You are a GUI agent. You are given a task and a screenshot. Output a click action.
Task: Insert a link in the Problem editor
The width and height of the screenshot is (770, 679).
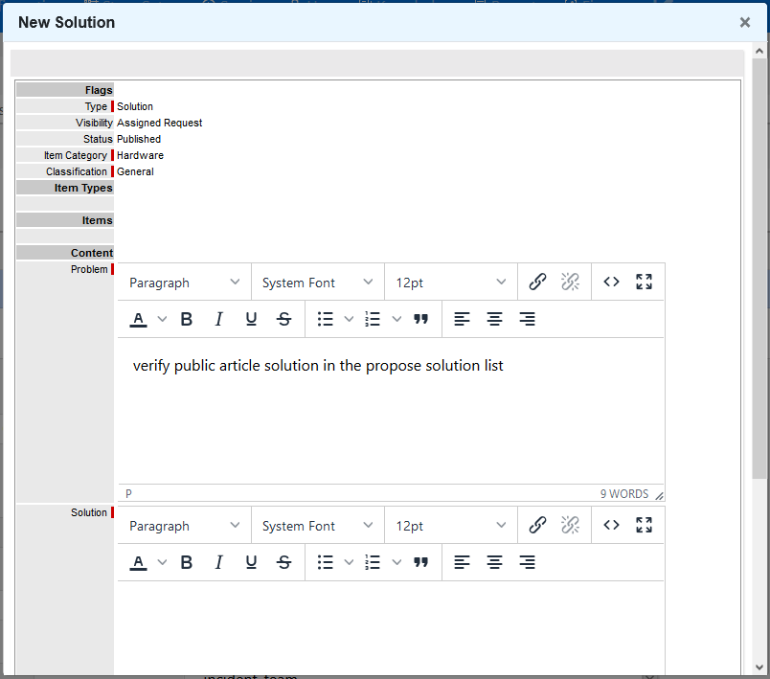pyautogui.click(x=537, y=281)
